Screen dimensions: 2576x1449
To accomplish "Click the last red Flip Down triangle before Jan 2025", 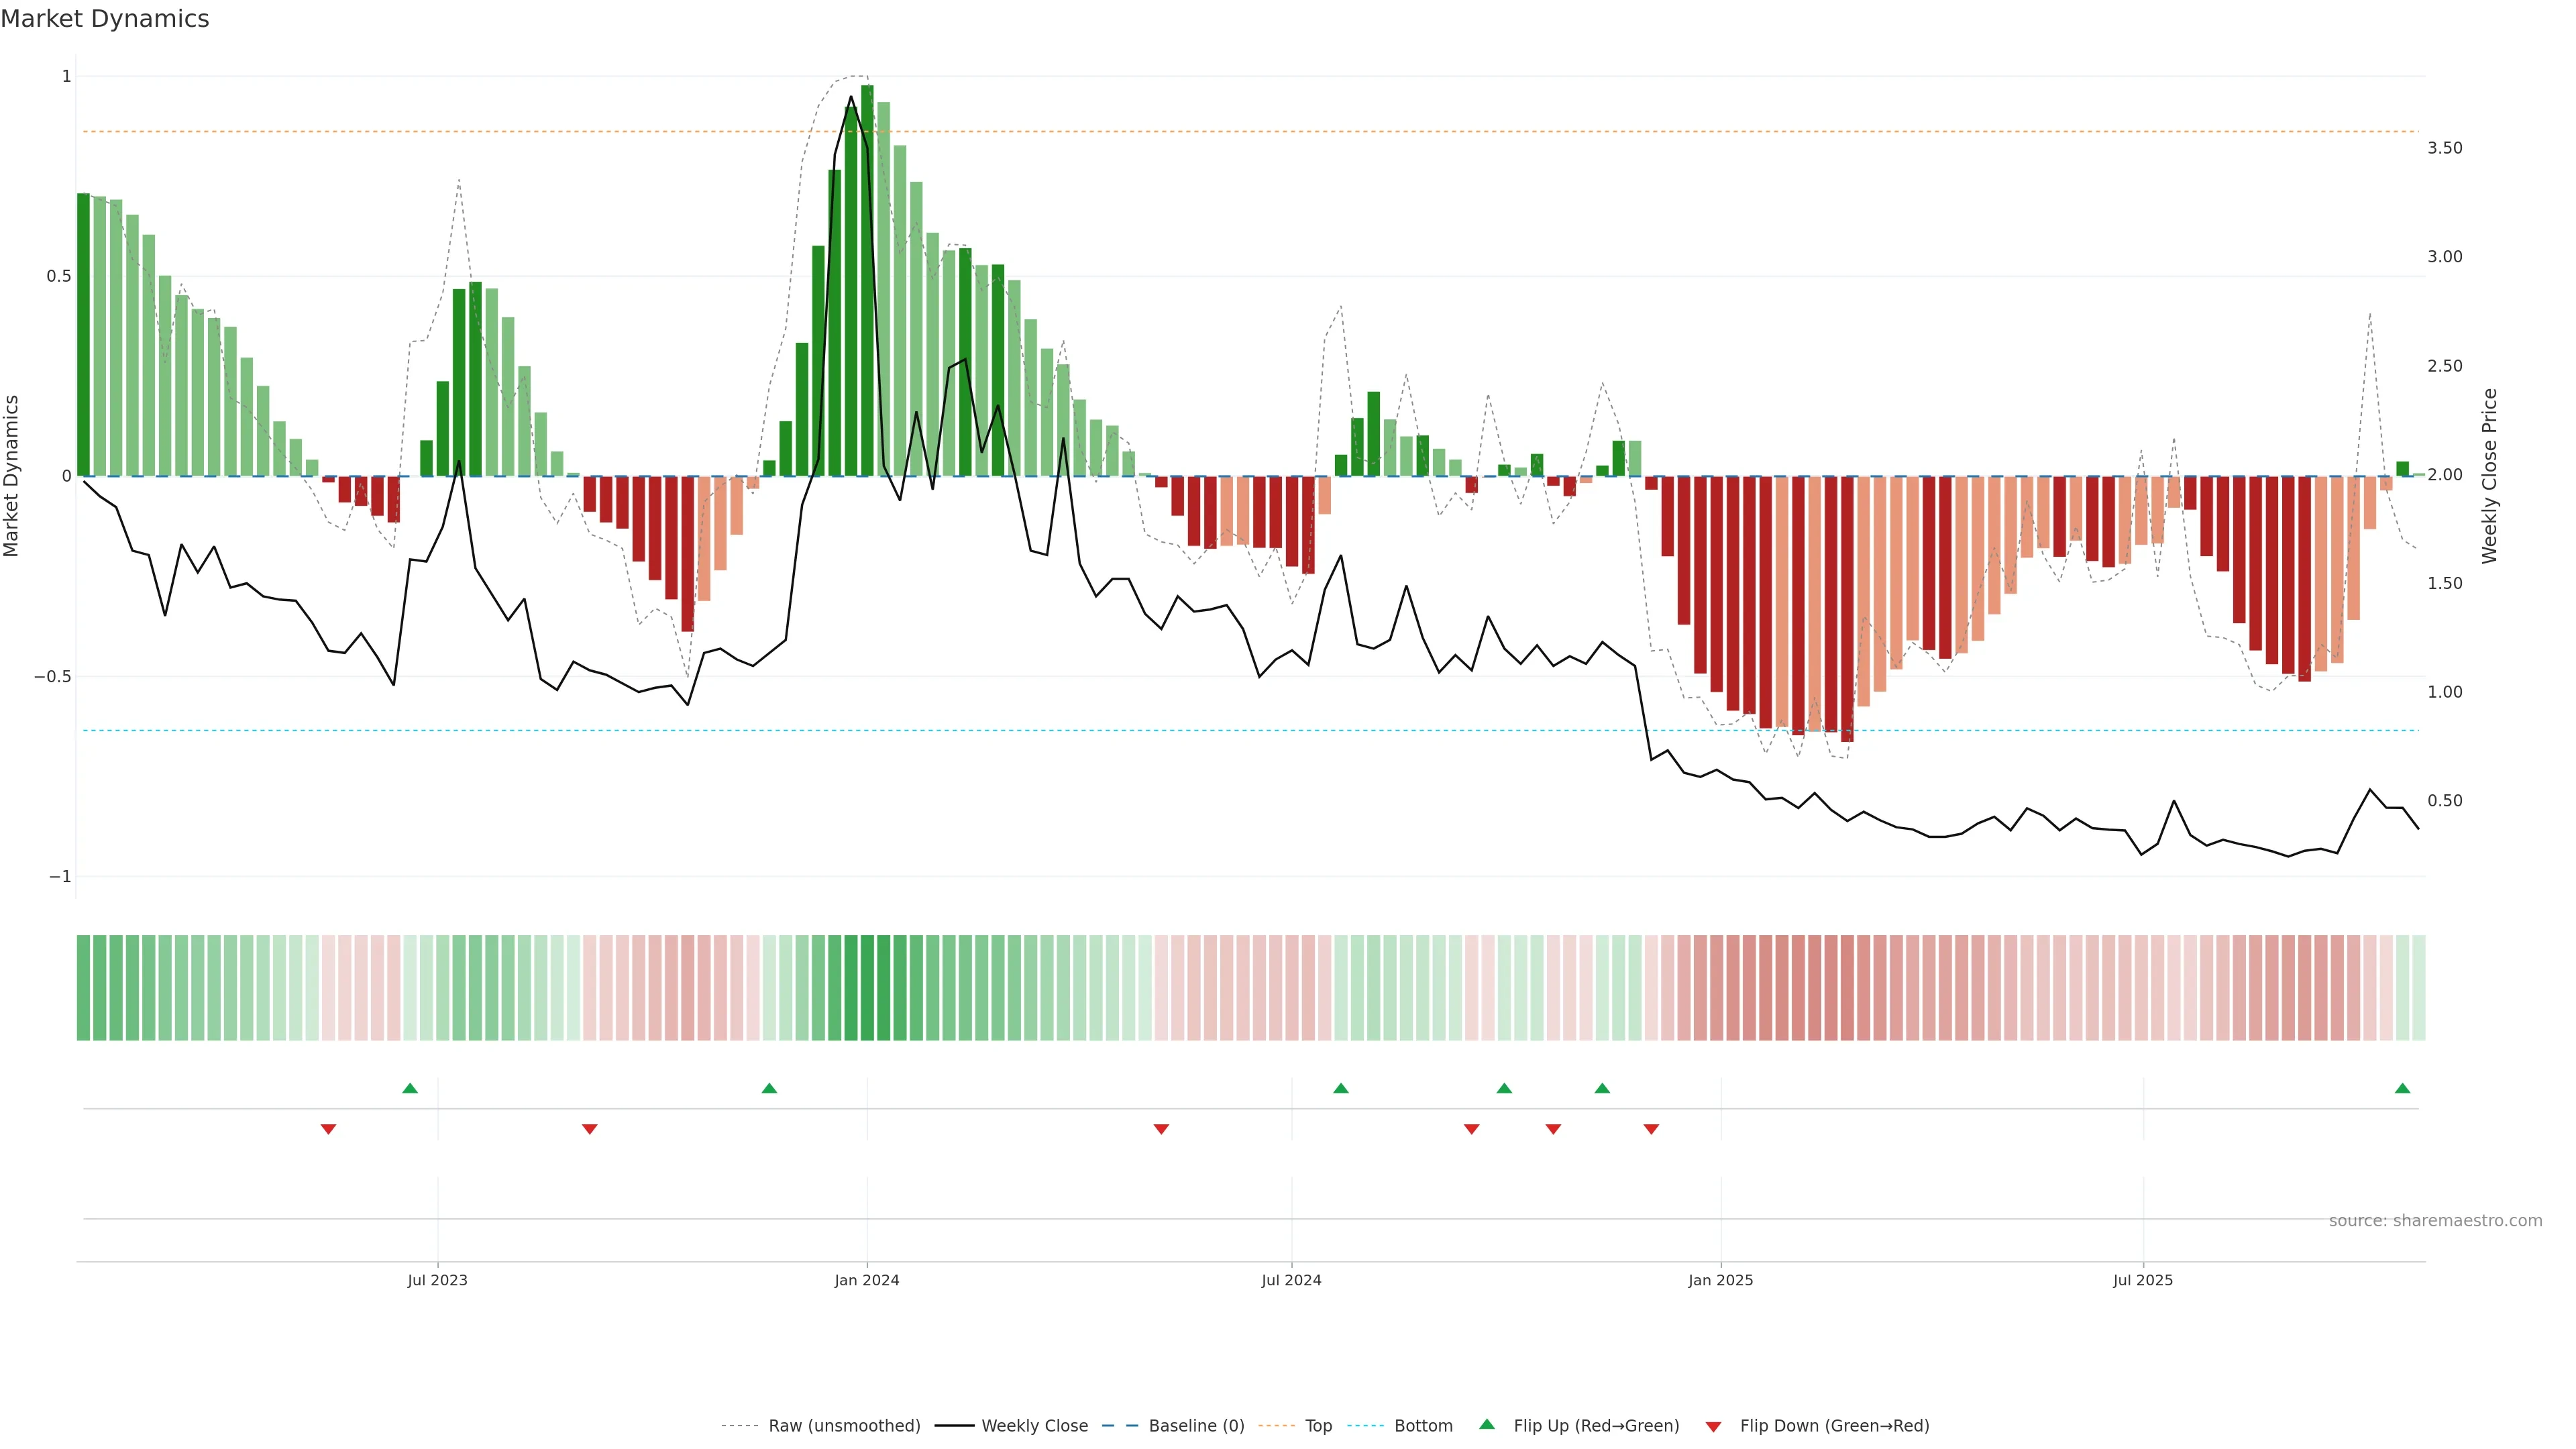I will pyautogui.click(x=1651, y=1129).
